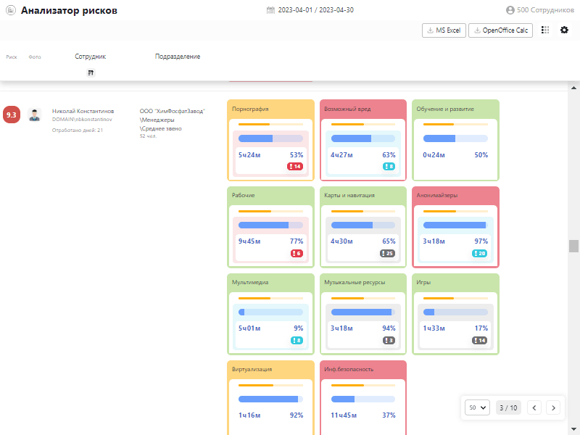This screenshot has width=580, height=435.
Task: Go to the previous page arrow
Action: [534, 407]
